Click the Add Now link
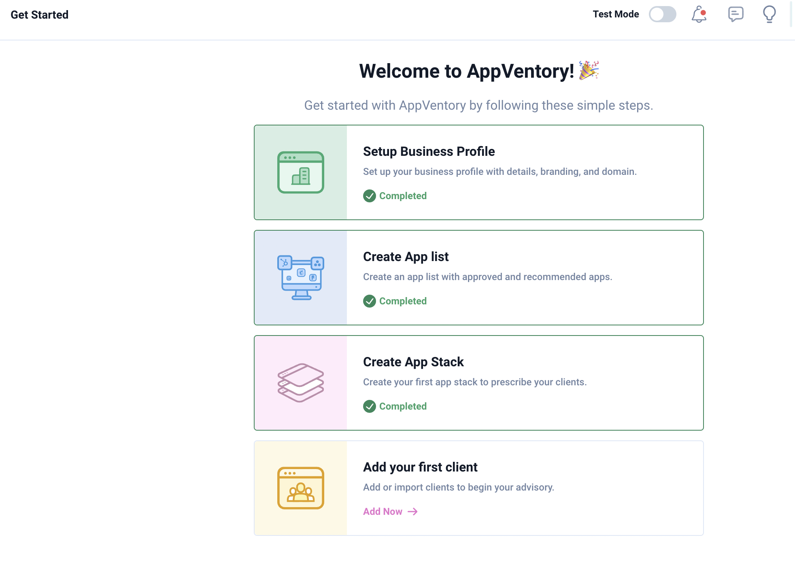This screenshot has height=565, width=795. click(x=383, y=512)
